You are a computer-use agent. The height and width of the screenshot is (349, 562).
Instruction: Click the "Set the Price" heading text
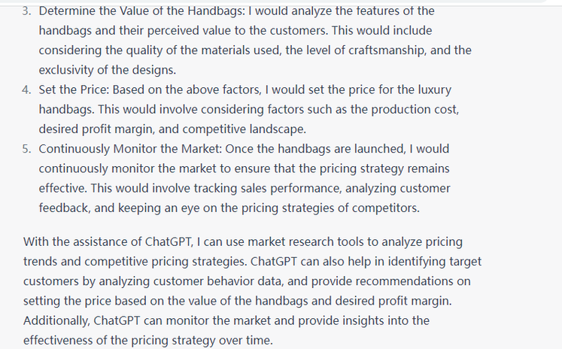pyautogui.click(x=72, y=90)
